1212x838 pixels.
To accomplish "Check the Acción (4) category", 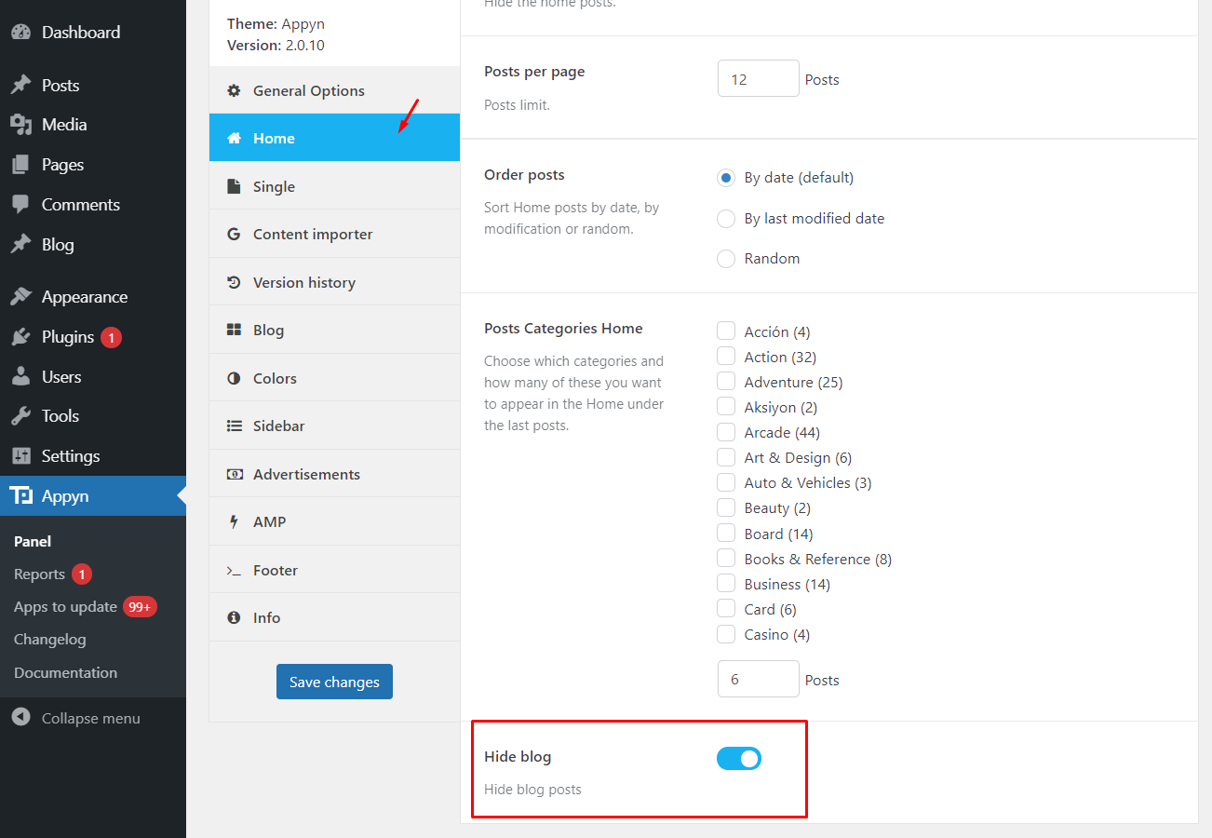I will click(x=726, y=331).
